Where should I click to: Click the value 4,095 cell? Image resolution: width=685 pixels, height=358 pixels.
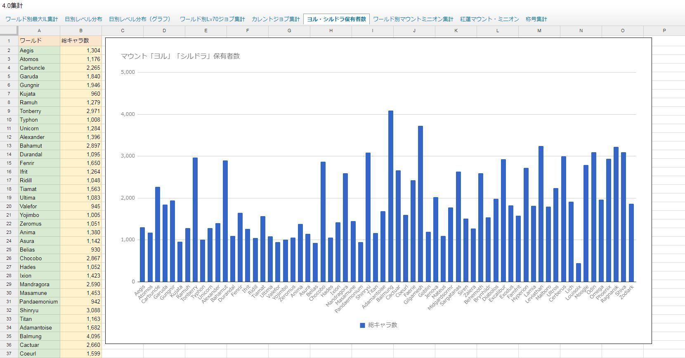[x=81, y=336]
